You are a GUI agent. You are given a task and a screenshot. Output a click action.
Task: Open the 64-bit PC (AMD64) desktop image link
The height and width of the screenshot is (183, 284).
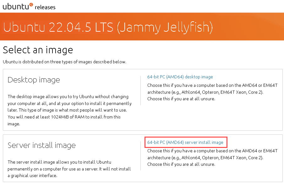(x=180, y=77)
